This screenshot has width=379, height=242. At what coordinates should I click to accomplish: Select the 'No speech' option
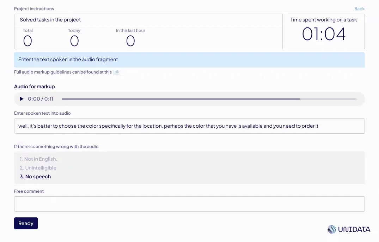(35, 177)
